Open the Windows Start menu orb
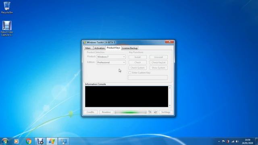 pyautogui.click(x=5, y=141)
